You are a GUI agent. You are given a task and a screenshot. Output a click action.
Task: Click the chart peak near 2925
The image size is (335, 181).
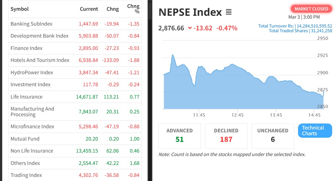(x=173, y=55)
